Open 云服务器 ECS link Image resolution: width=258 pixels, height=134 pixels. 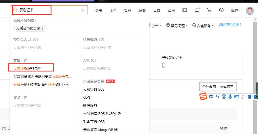click(94, 89)
